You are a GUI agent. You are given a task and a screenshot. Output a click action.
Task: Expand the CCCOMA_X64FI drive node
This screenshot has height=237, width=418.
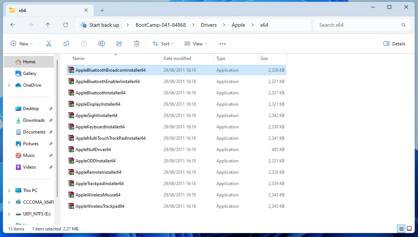coord(9,202)
